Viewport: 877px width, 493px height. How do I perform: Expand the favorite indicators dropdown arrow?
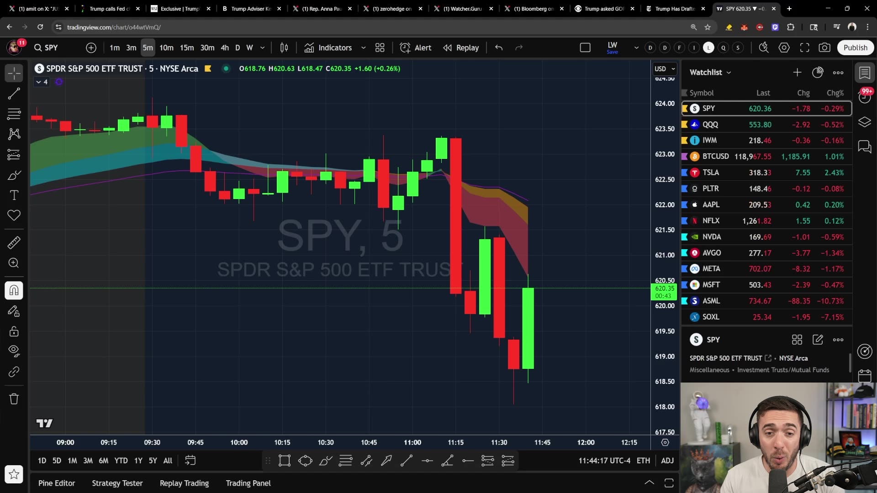[364, 47]
